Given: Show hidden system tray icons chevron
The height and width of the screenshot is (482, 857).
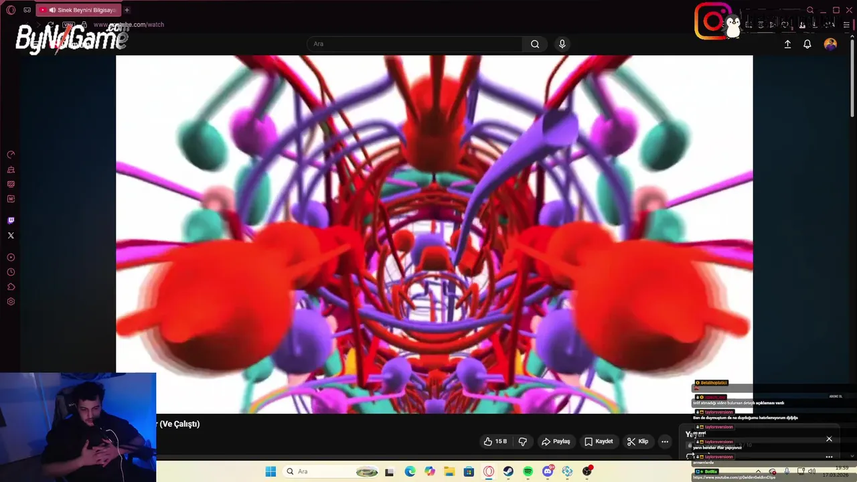Looking at the screenshot, I should pyautogui.click(x=758, y=471).
